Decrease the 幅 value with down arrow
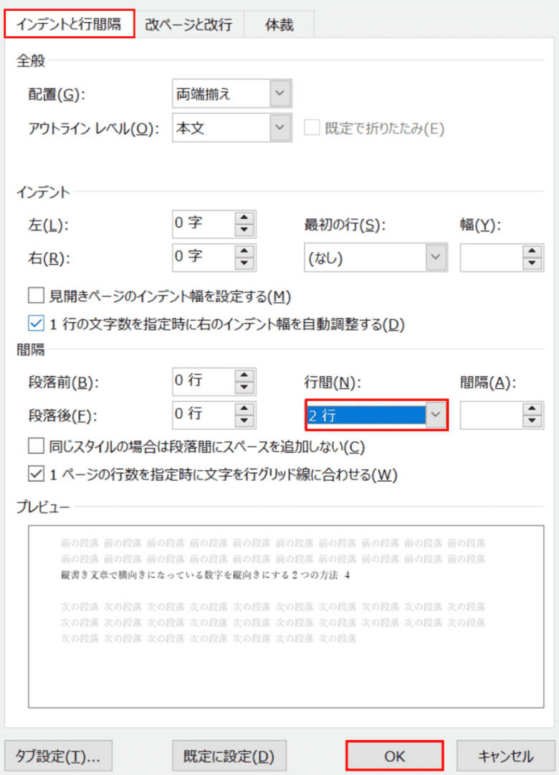559x775 pixels. tap(532, 263)
